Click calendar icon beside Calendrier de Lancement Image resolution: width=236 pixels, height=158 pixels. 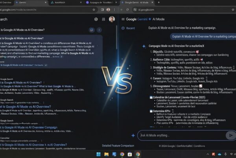point(151,97)
